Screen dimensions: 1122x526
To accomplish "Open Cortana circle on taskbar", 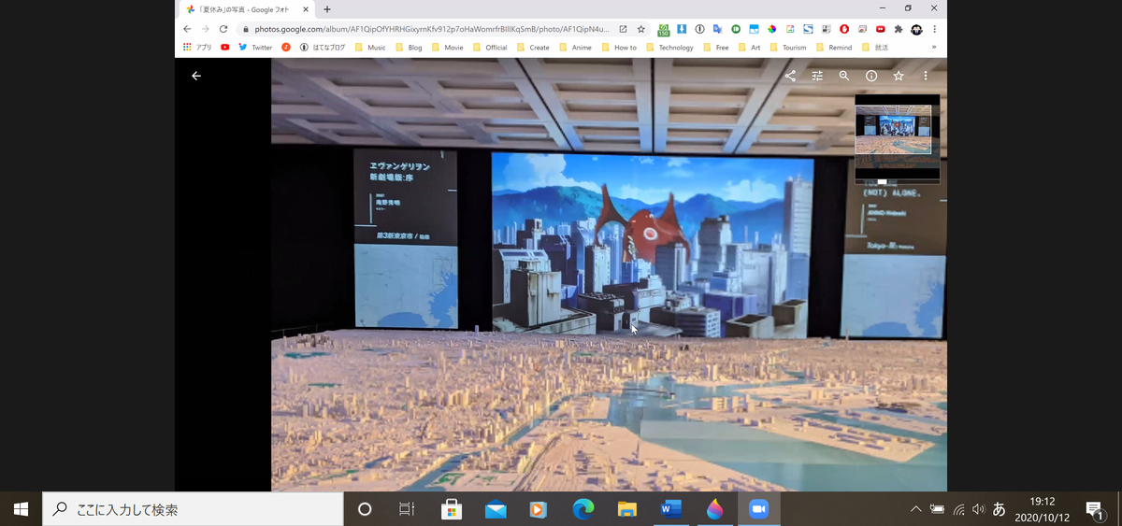I will (366, 509).
